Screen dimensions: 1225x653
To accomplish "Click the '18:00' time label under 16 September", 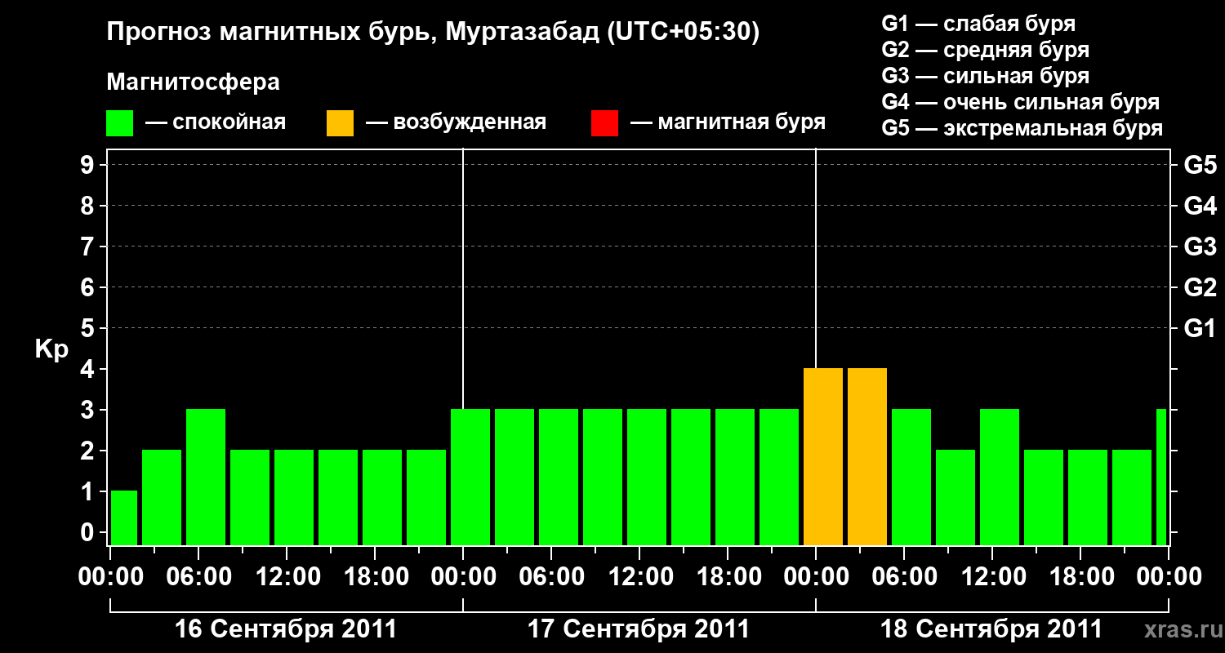I will tap(375, 576).
